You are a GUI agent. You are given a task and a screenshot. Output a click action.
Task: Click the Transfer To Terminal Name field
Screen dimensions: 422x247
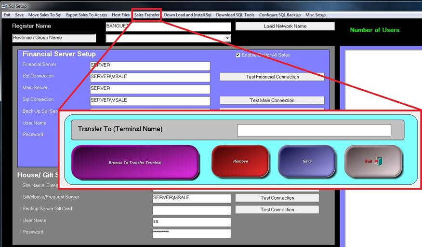coord(314,130)
